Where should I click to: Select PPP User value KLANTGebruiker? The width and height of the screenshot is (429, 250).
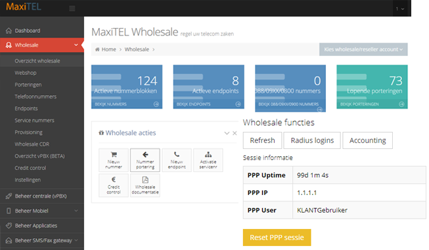[323, 210]
